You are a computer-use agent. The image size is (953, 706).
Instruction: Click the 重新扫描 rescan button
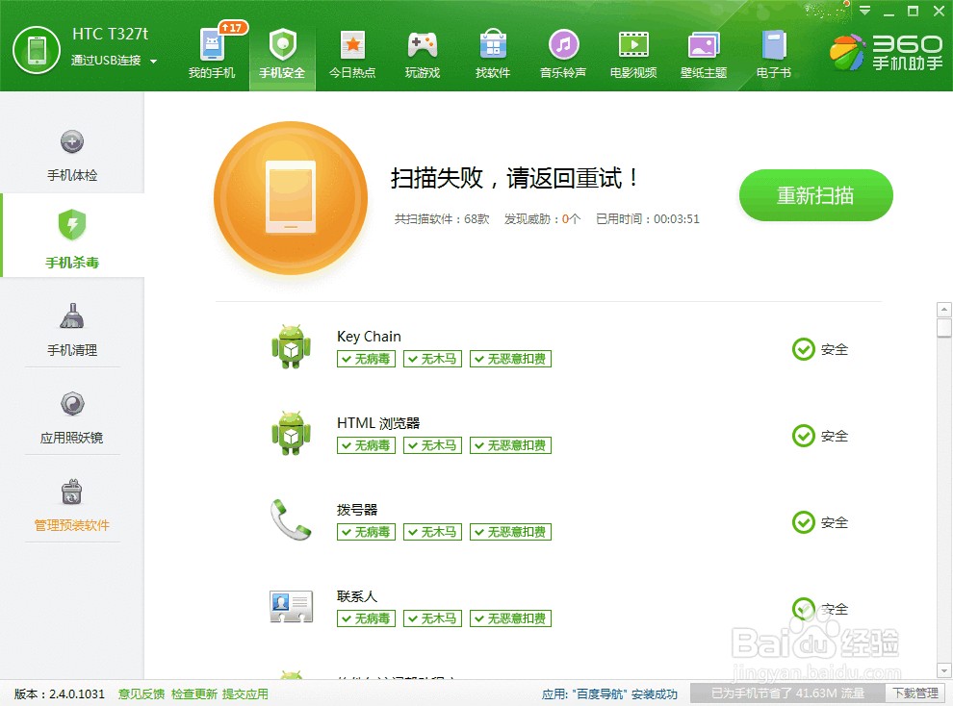point(815,195)
